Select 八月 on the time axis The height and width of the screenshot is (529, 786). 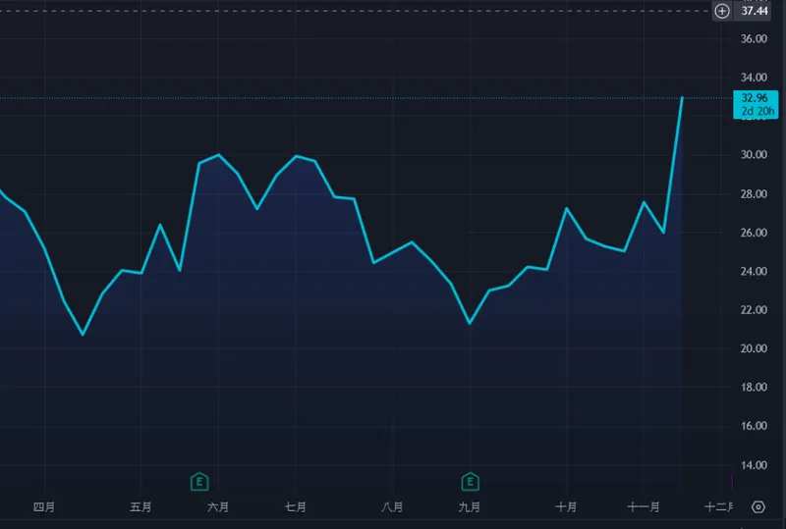(x=391, y=507)
